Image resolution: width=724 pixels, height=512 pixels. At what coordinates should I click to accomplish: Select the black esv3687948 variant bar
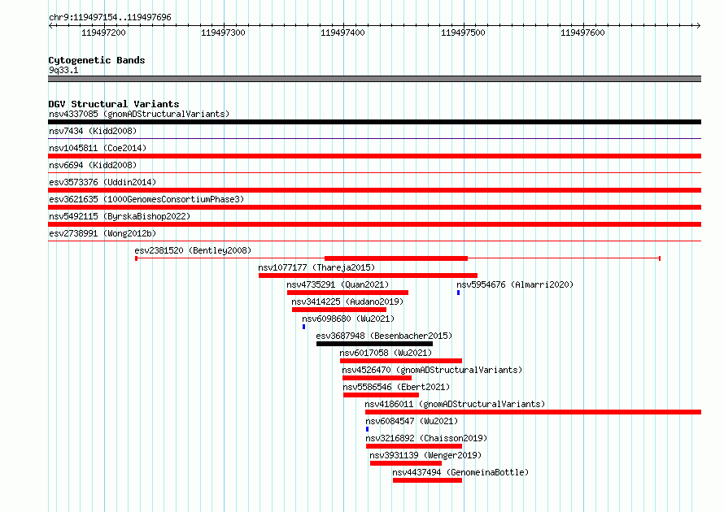(x=374, y=344)
